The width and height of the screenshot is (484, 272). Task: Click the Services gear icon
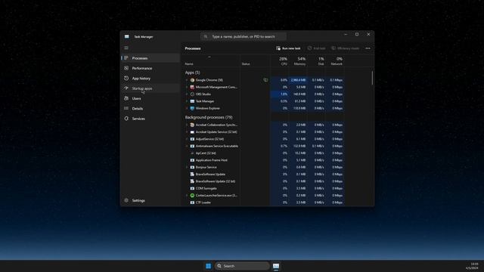[126, 119]
